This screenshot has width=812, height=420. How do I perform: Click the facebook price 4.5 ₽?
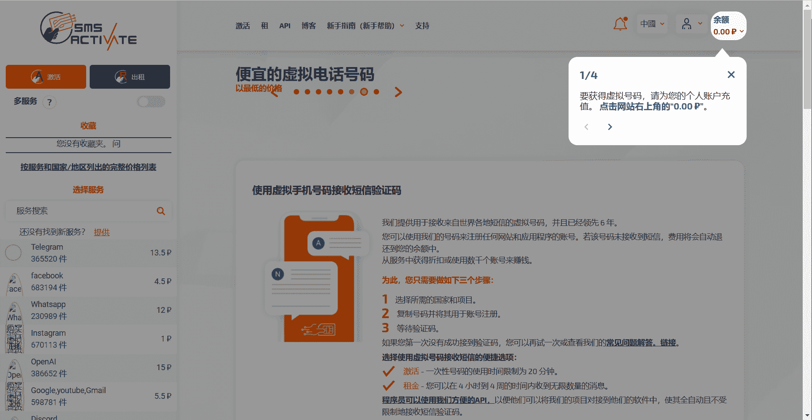tap(163, 281)
